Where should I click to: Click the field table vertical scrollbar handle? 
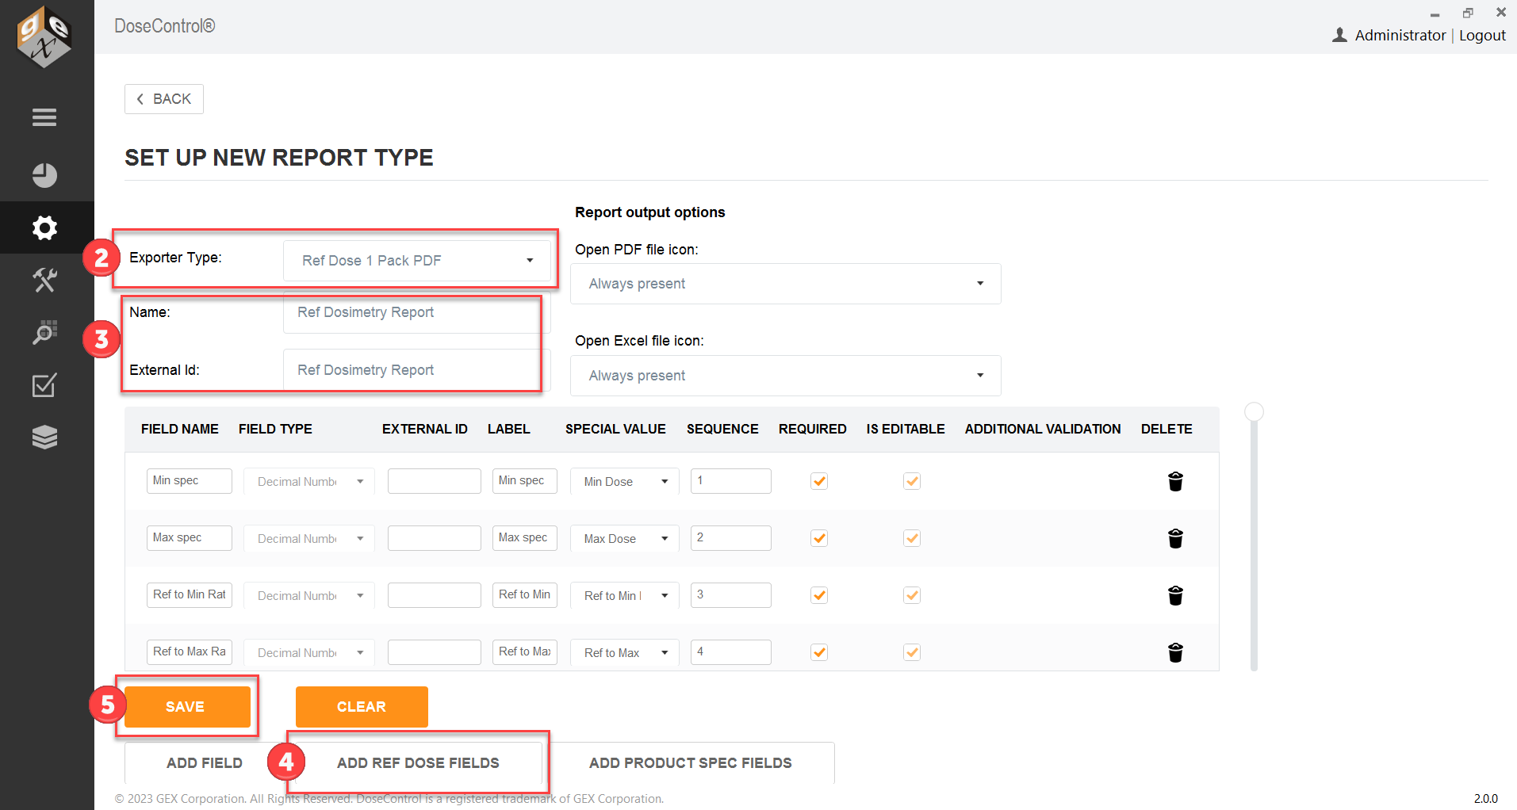(1254, 411)
